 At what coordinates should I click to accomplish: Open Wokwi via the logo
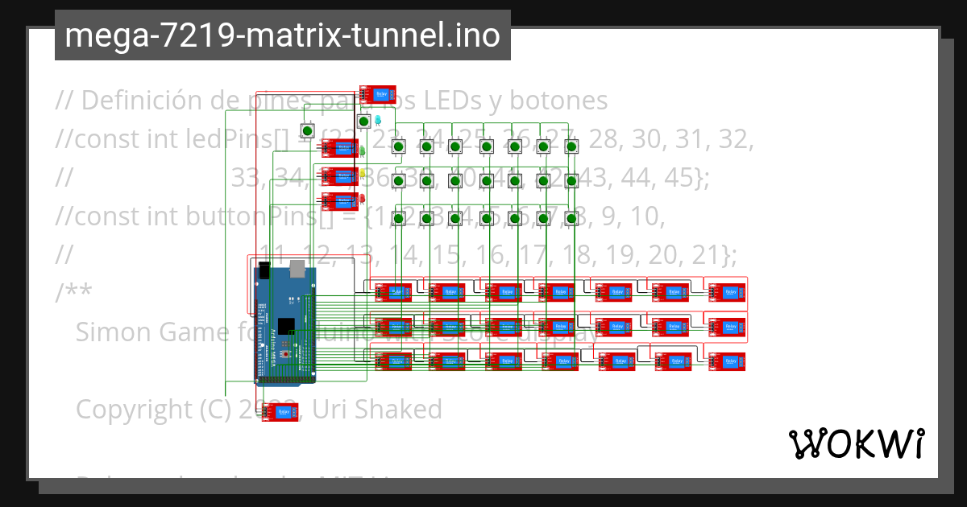[x=858, y=443]
